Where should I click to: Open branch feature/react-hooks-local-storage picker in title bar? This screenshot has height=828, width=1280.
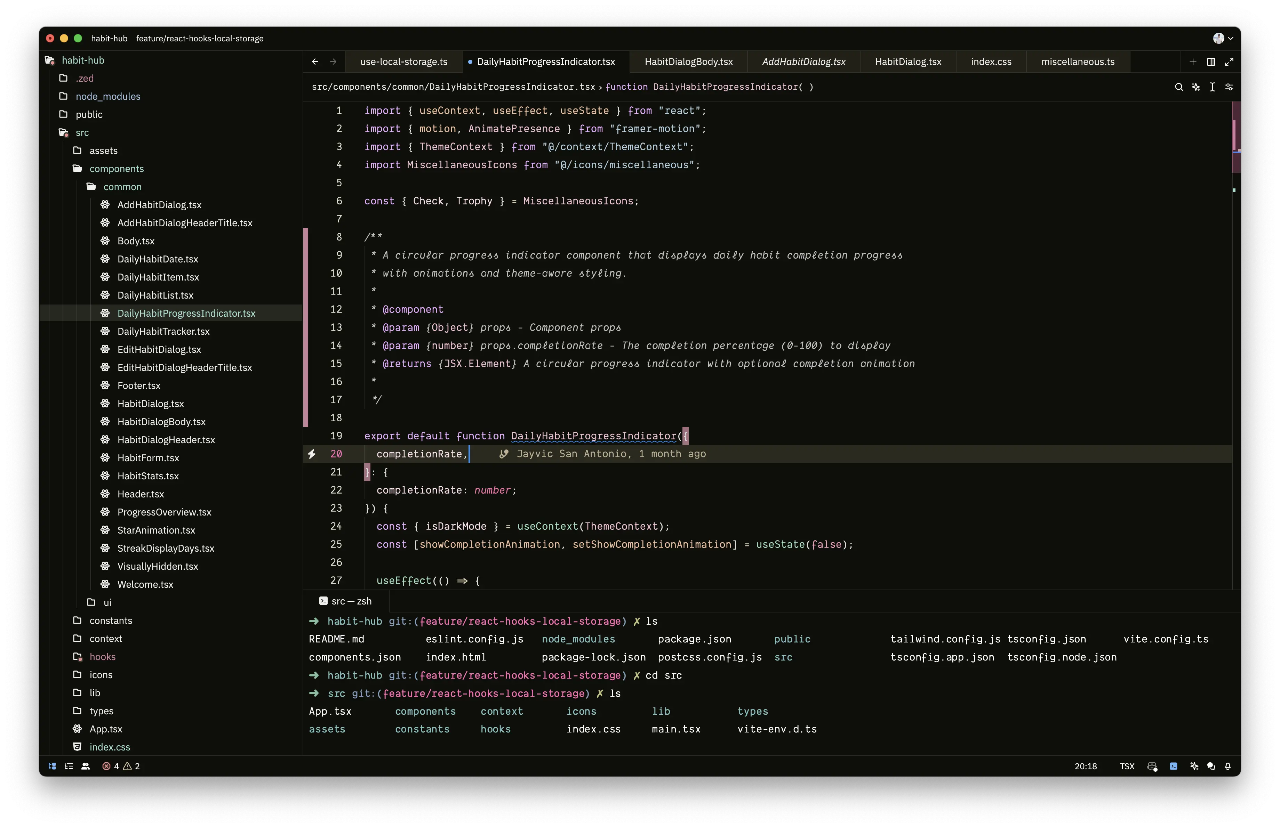tap(200, 39)
